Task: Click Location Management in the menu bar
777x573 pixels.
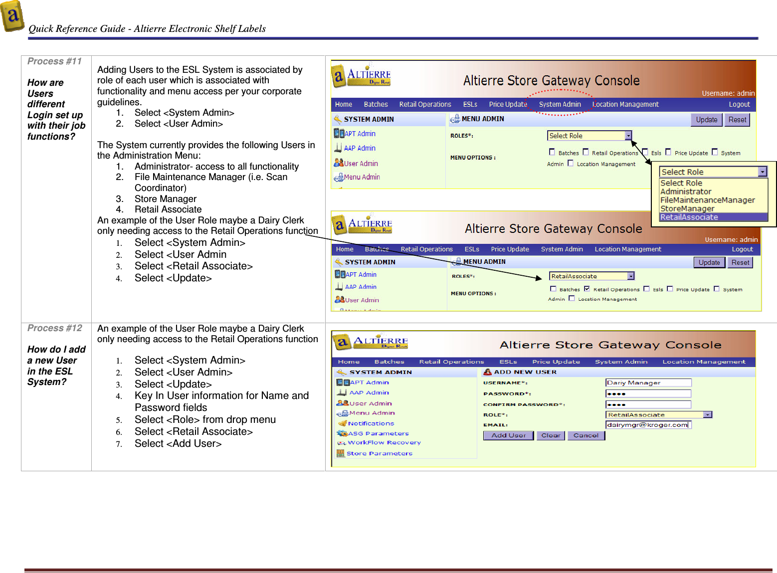Action: coord(625,104)
